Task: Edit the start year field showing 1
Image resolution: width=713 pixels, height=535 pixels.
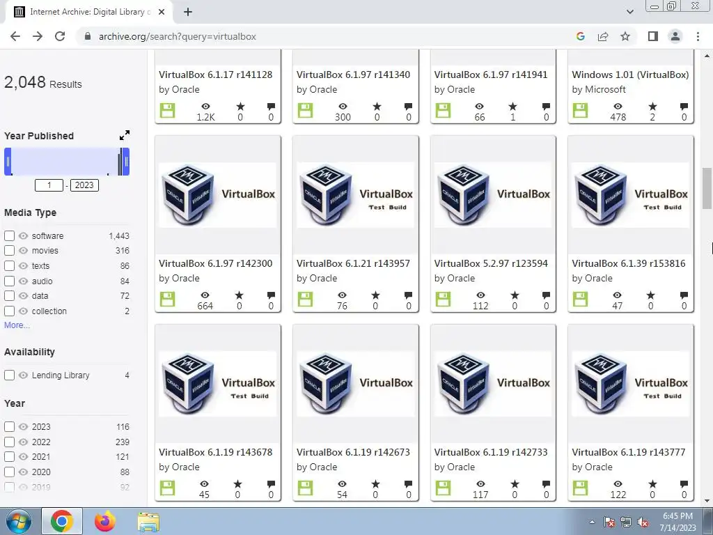Action: (x=49, y=185)
